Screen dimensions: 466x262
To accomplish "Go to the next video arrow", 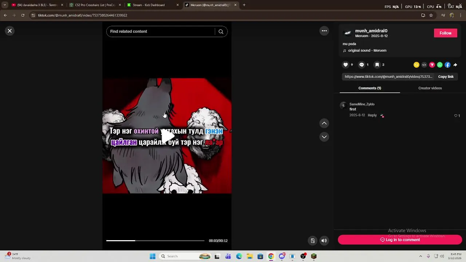I will pos(324,137).
